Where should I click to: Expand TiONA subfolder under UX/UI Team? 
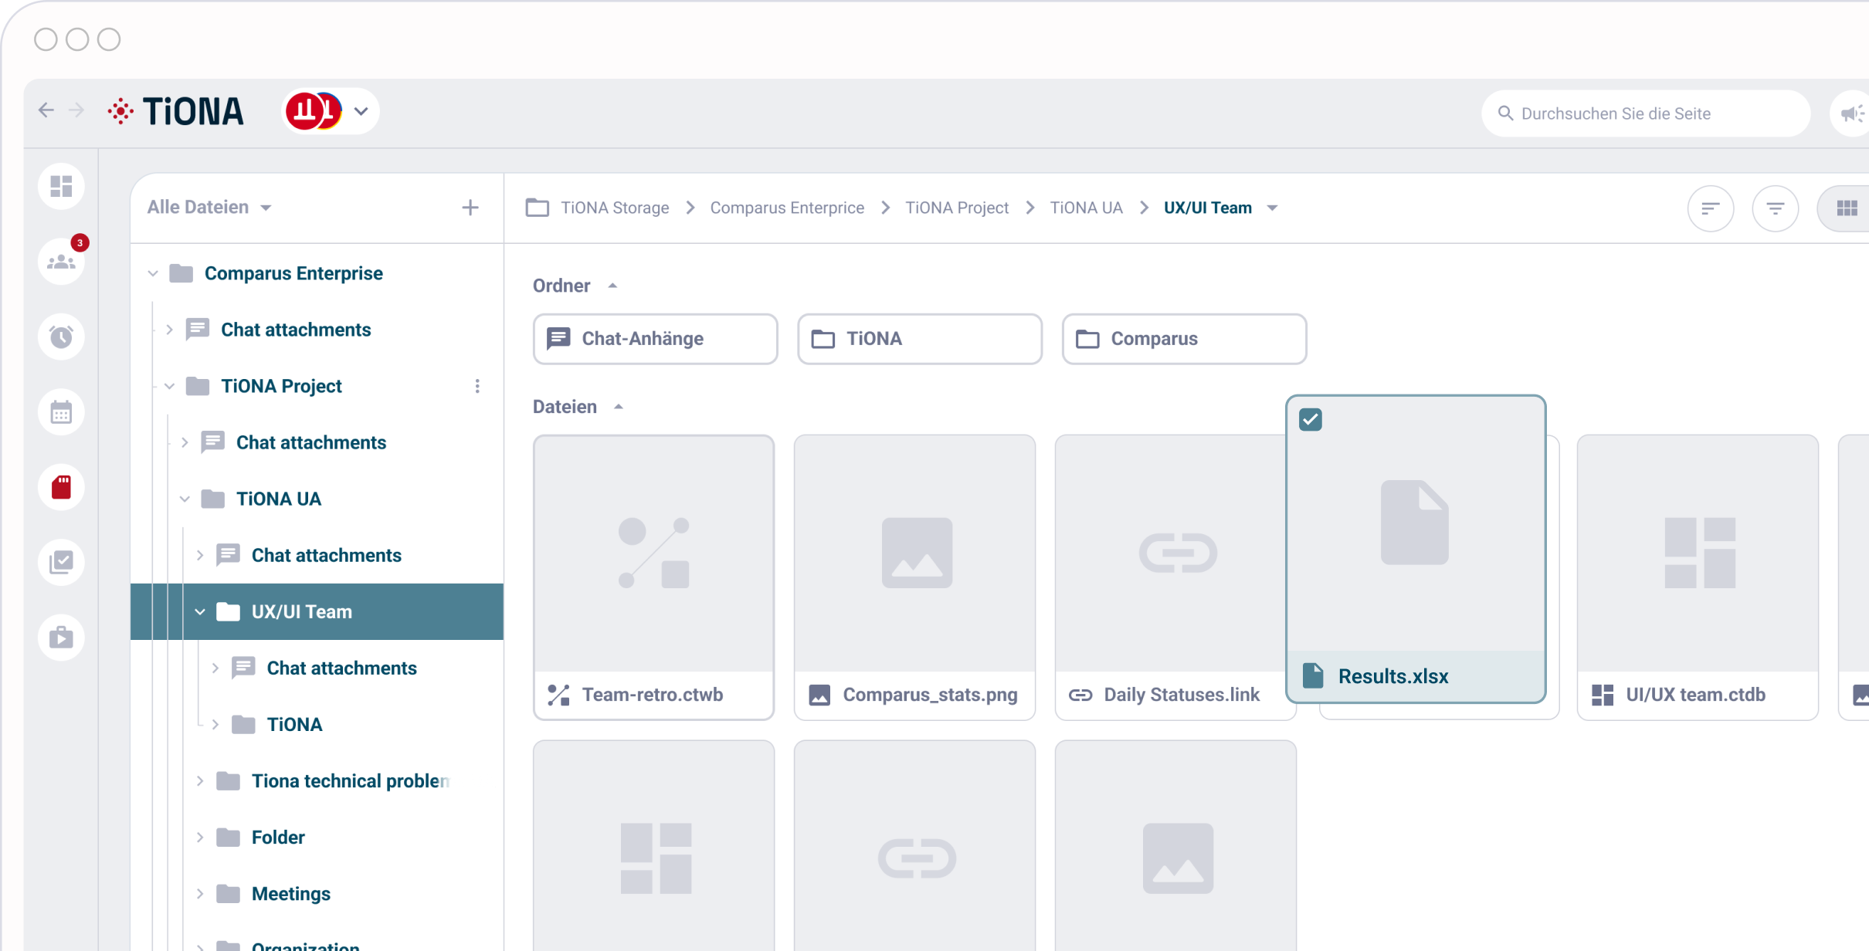[215, 724]
